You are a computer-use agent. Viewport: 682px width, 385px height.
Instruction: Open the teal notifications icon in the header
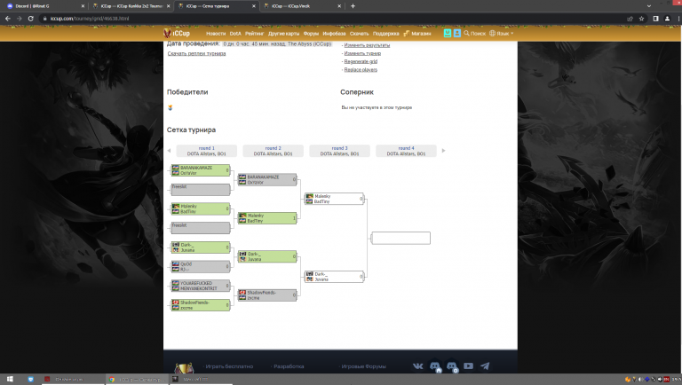coord(448,33)
